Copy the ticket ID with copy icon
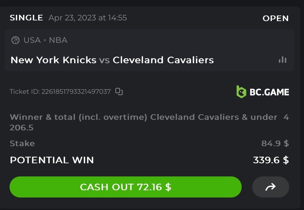 point(119,92)
